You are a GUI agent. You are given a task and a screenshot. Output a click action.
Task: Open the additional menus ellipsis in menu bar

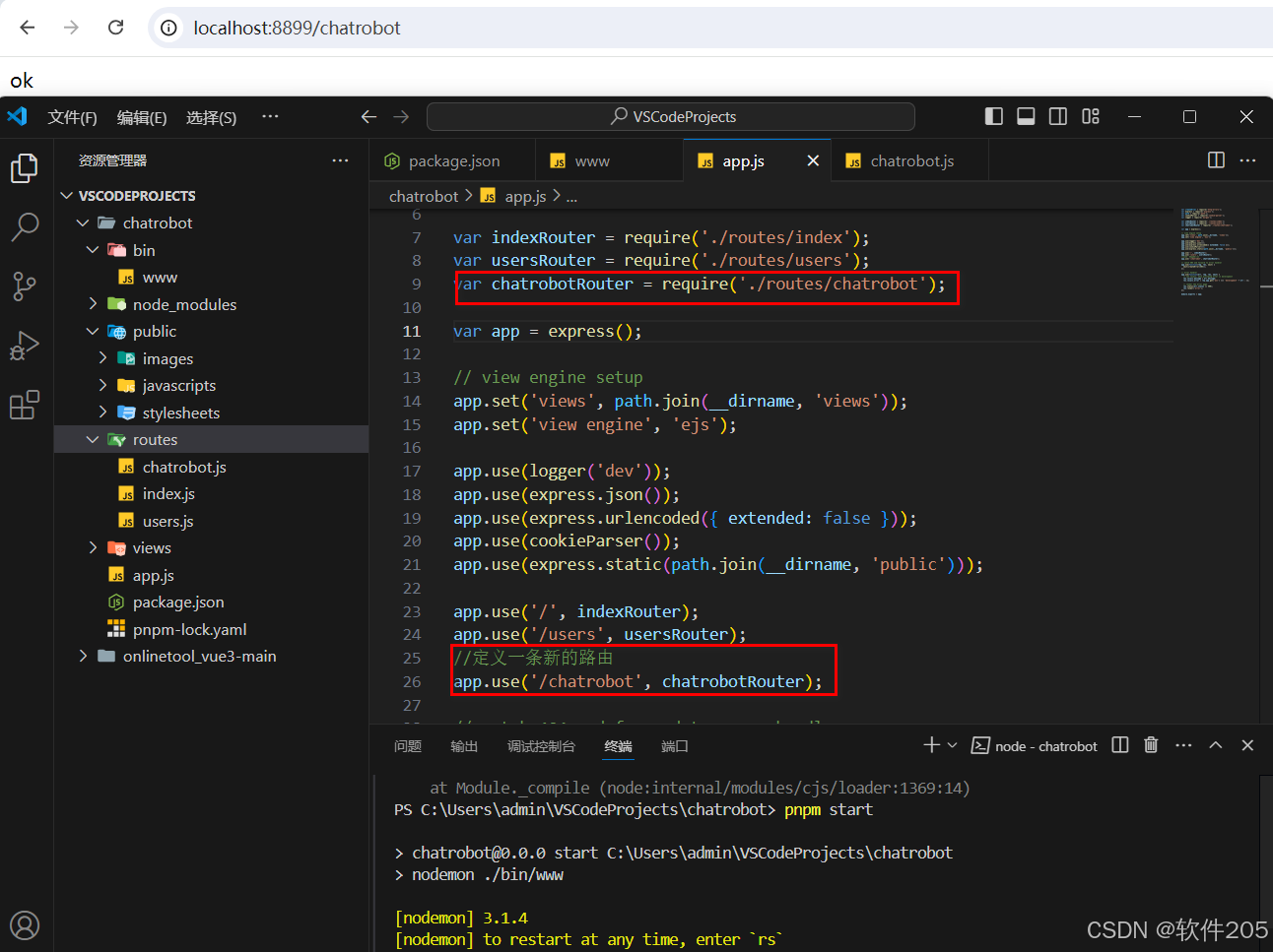pyautogui.click(x=270, y=116)
